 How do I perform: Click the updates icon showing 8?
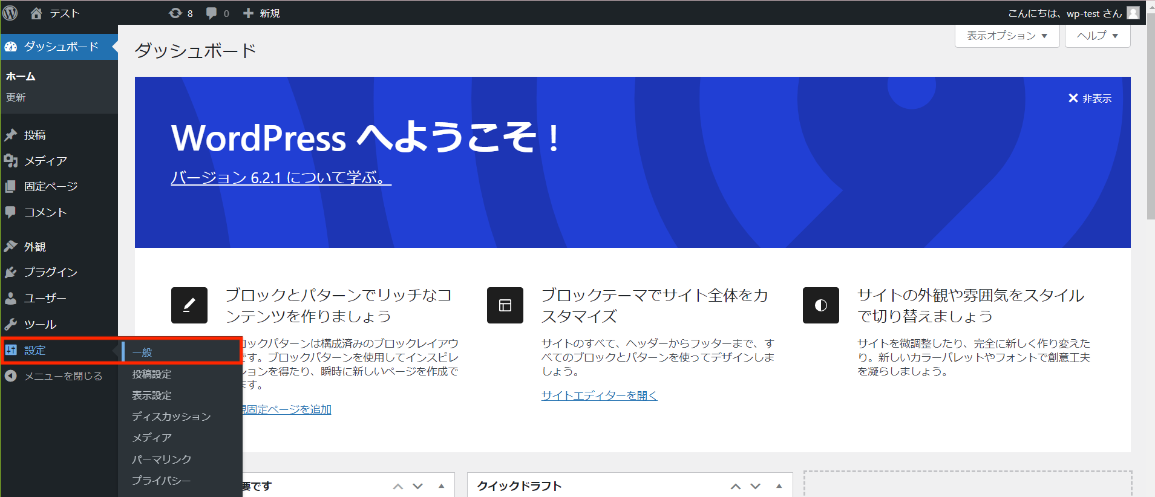pyautogui.click(x=180, y=13)
